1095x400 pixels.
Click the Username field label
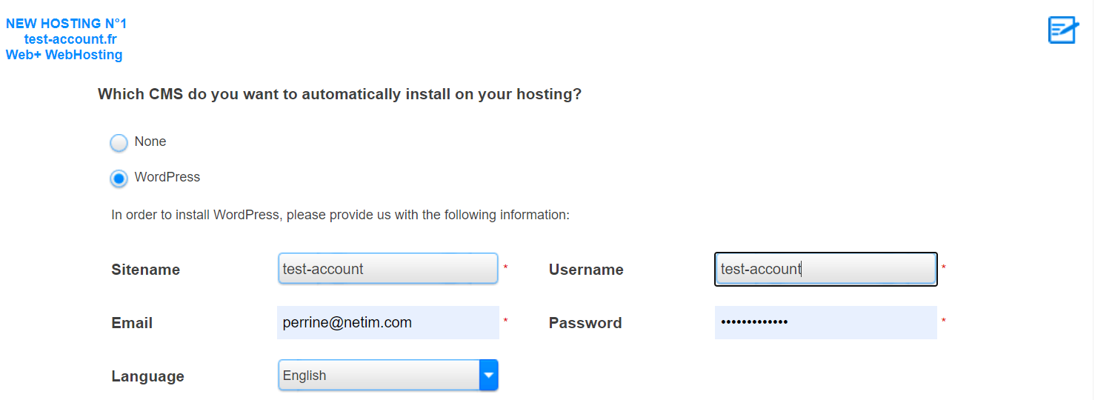[586, 270]
